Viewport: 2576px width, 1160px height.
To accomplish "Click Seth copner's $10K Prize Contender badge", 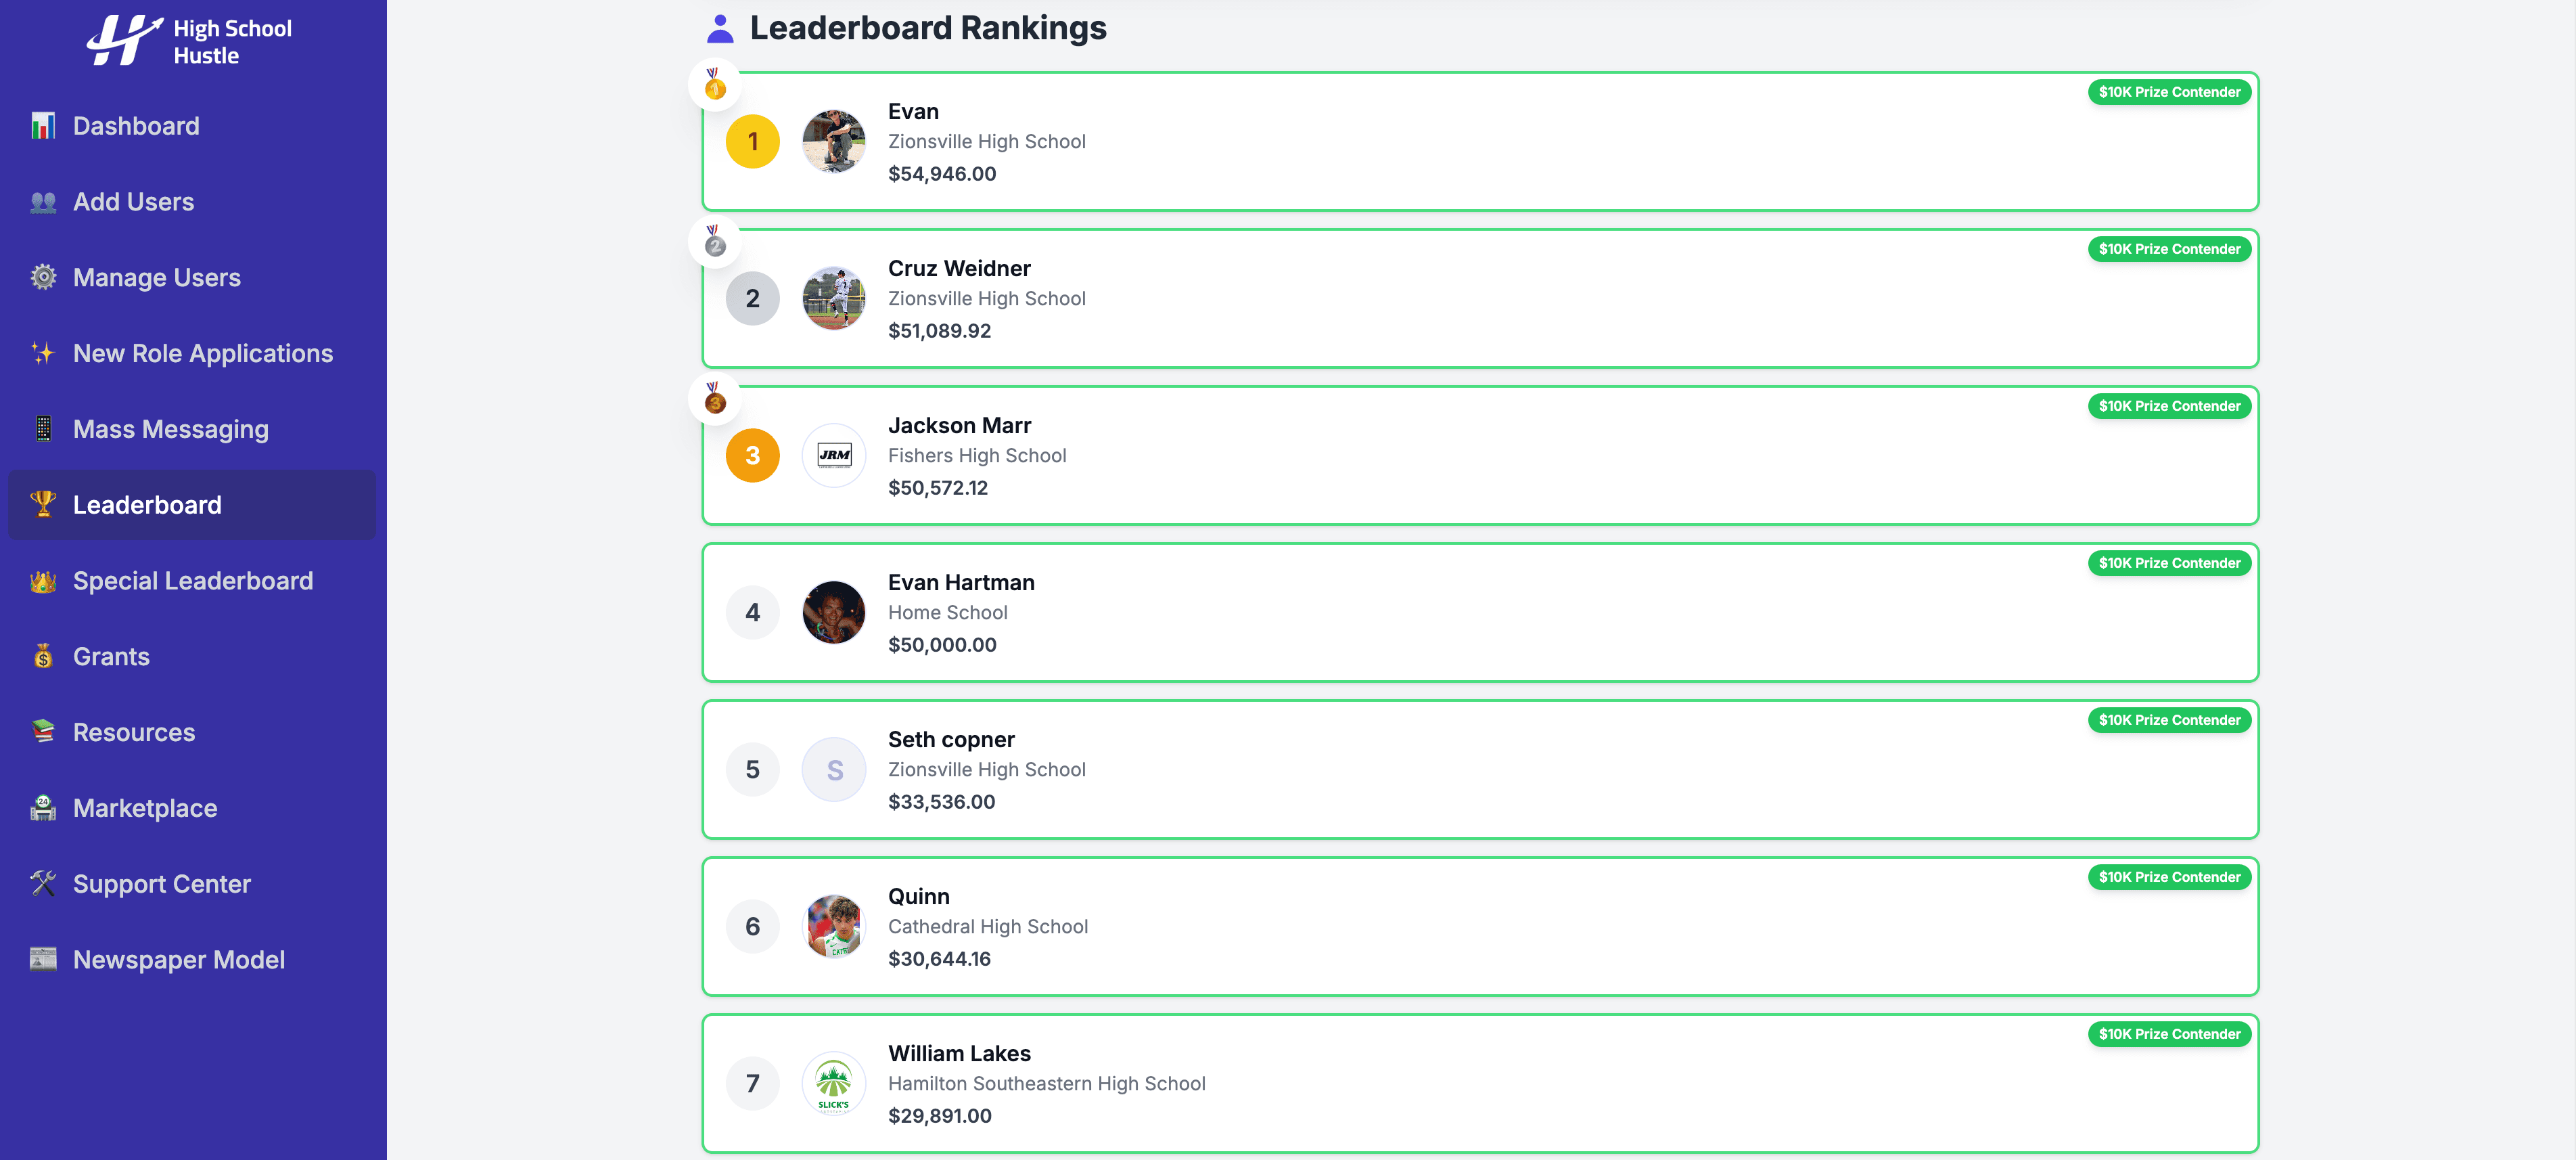I will tap(2169, 719).
